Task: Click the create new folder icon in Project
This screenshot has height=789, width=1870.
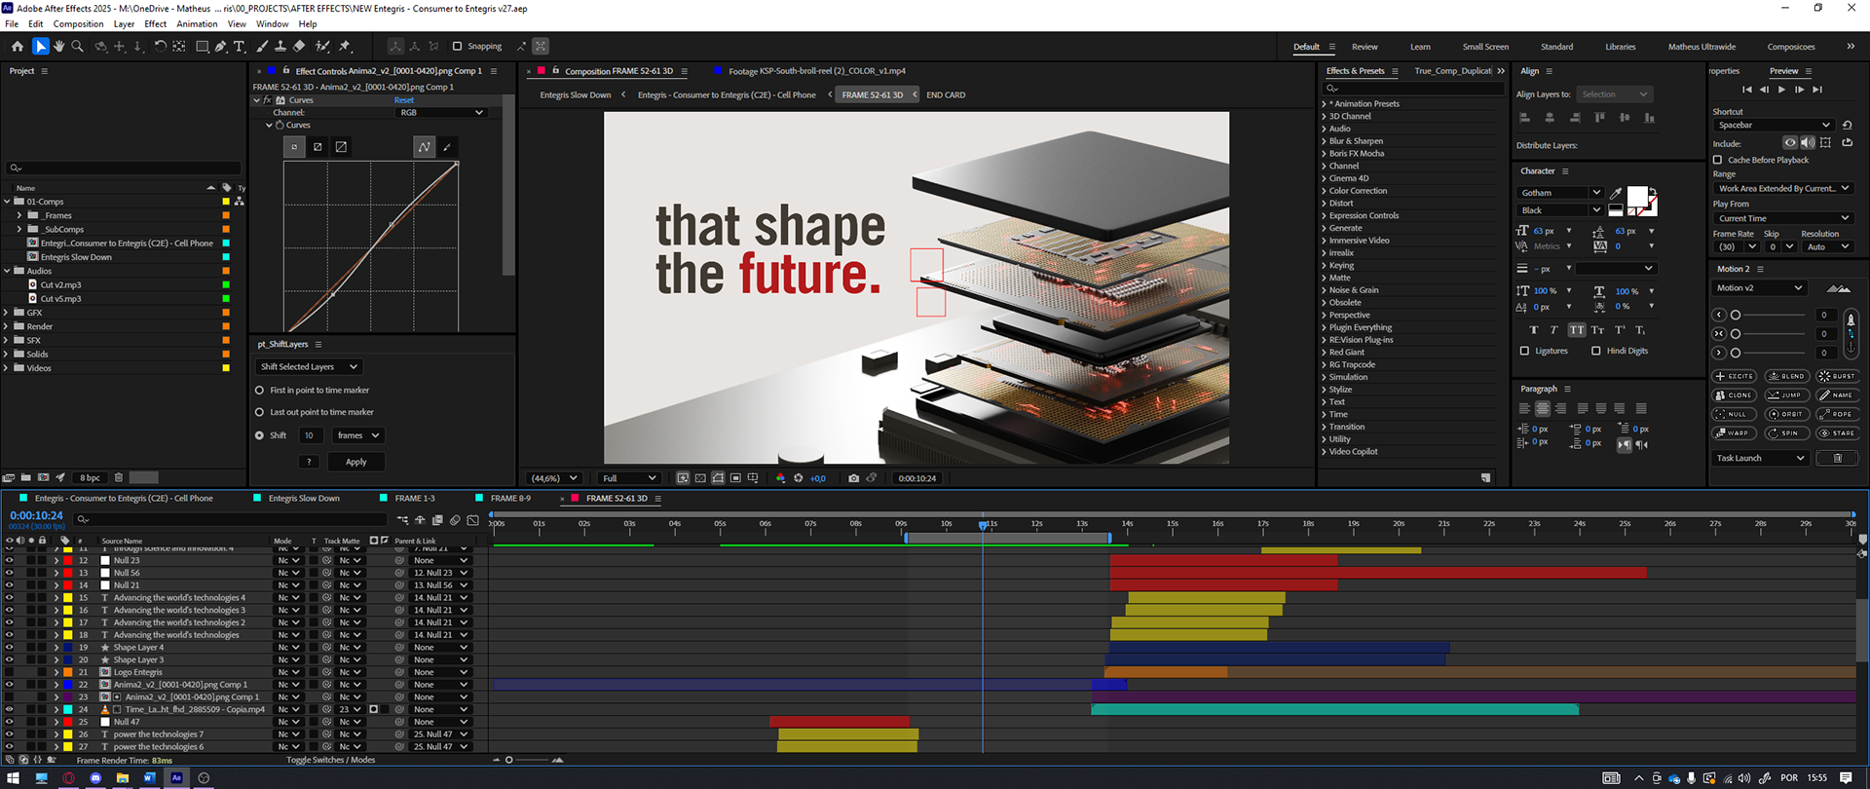Action: (x=25, y=477)
